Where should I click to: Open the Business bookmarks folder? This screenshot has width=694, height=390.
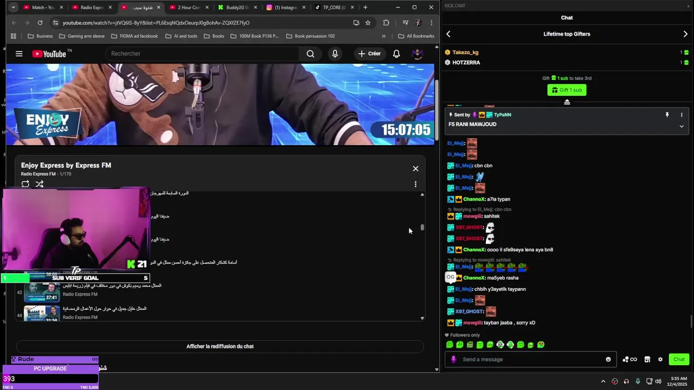[x=40, y=36]
